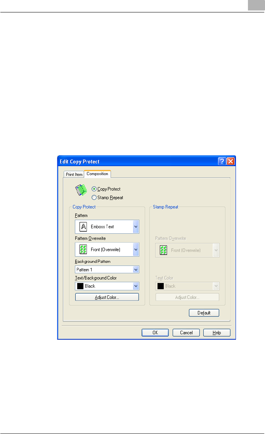Click the Default button
The image size is (265, 434).
(x=204, y=313)
